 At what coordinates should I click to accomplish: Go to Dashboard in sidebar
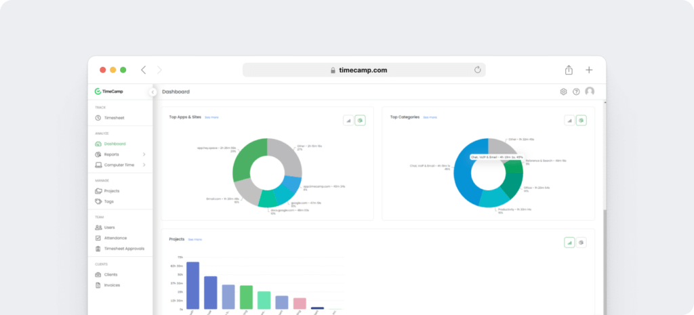pyautogui.click(x=110, y=144)
